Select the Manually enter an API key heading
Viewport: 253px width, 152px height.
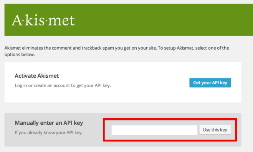[x=49, y=123]
